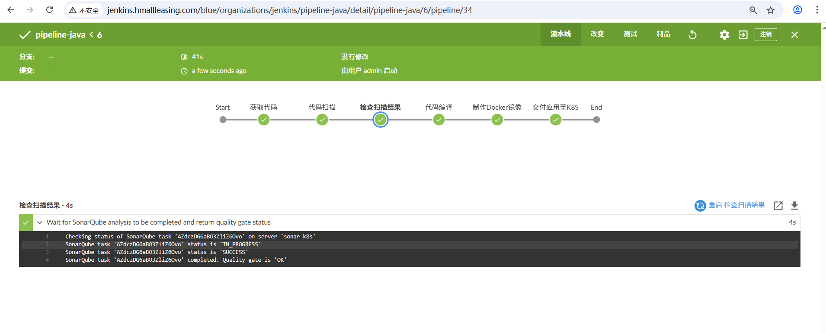826x333 pixels.
Task: Collapse the SonarQube quality gate step
Action: [40, 222]
